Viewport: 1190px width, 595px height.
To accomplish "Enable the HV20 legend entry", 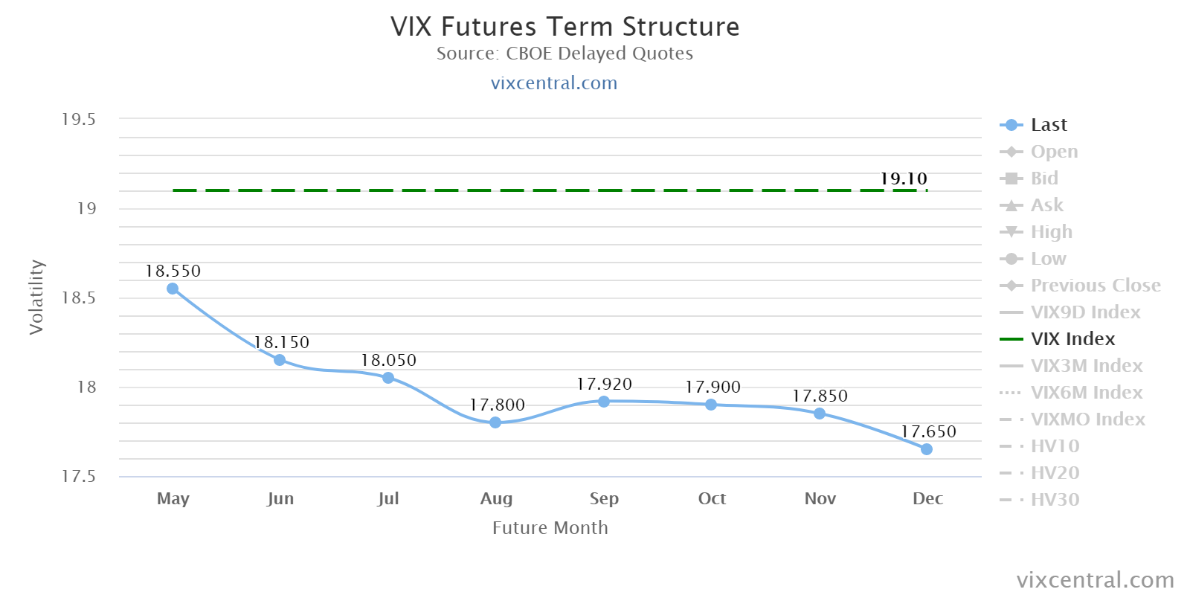I will (1055, 473).
